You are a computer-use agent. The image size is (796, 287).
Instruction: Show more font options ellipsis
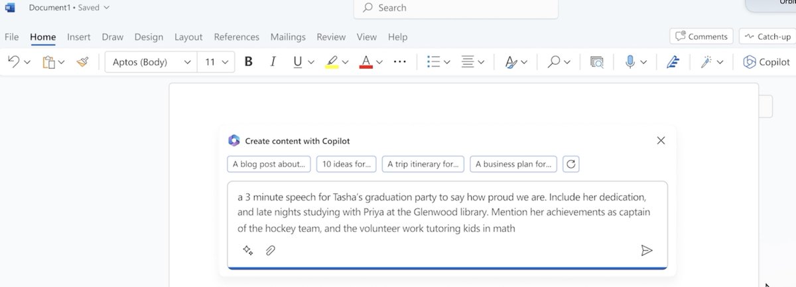coord(400,62)
